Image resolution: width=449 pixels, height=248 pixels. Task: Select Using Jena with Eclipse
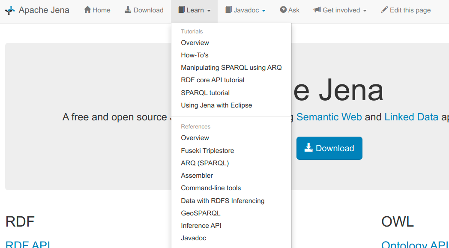pos(216,105)
